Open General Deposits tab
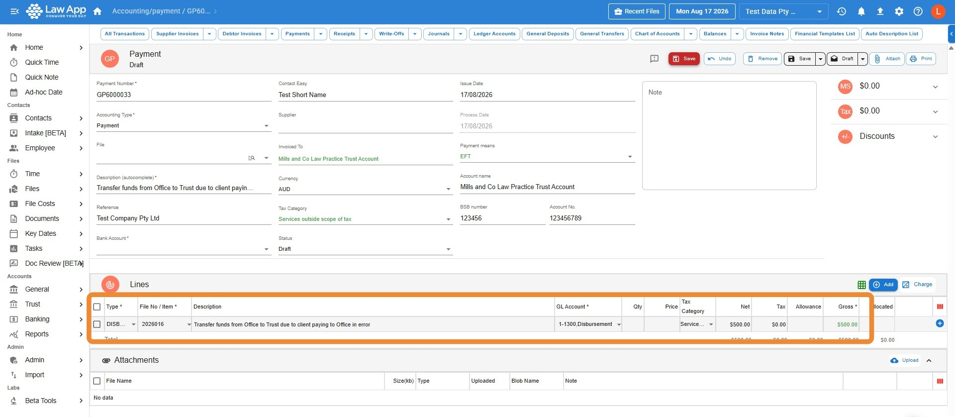Image resolution: width=955 pixels, height=417 pixels. click(x=548, y=34)
